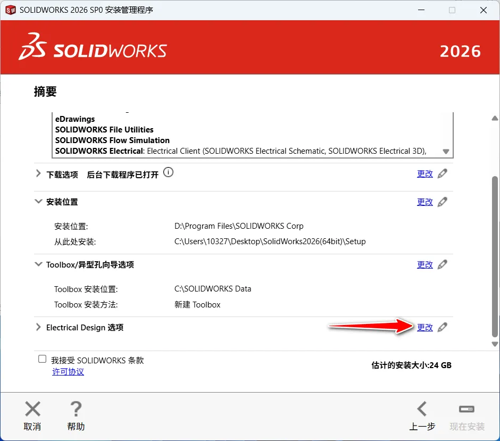Expand the Electrical Design 选项 section
The height and width of the screenshot is (441, 500).
[x=38, y=327]
